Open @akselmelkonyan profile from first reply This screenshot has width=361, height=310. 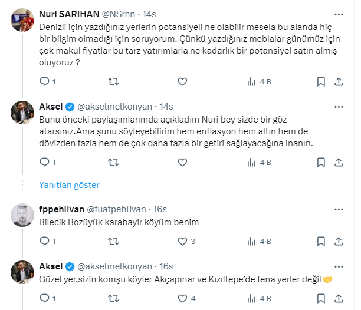click(x=116, y=107)
